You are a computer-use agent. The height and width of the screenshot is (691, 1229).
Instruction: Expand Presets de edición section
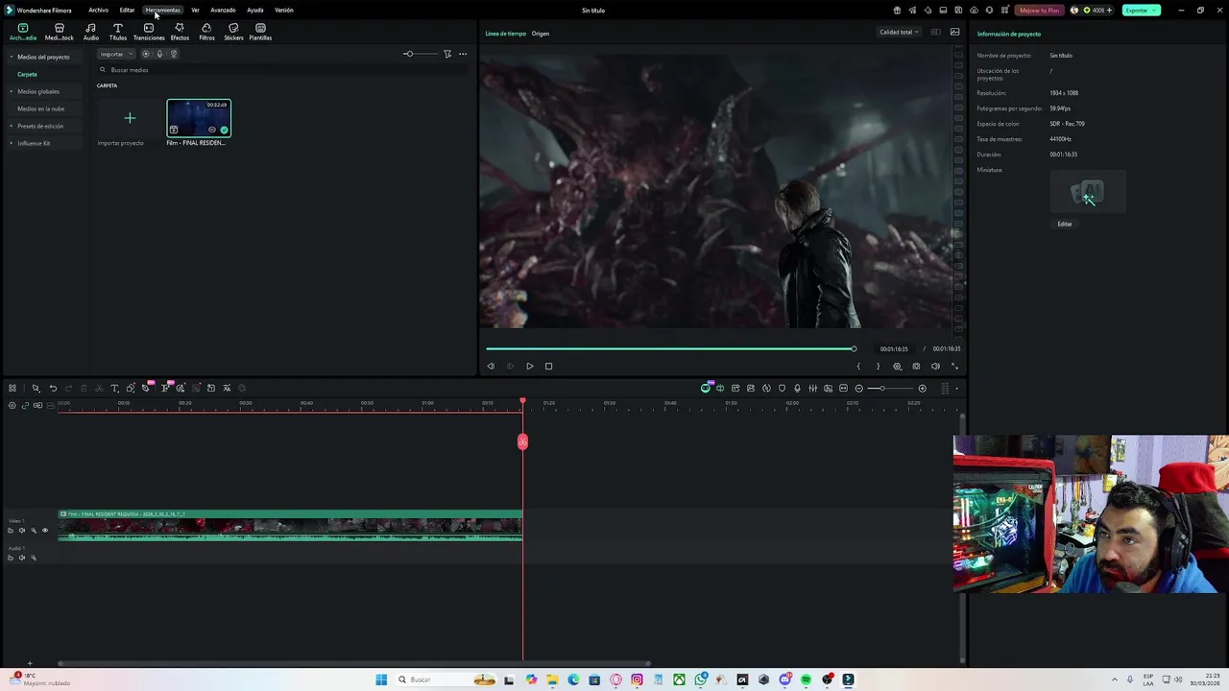pos(12,126)
